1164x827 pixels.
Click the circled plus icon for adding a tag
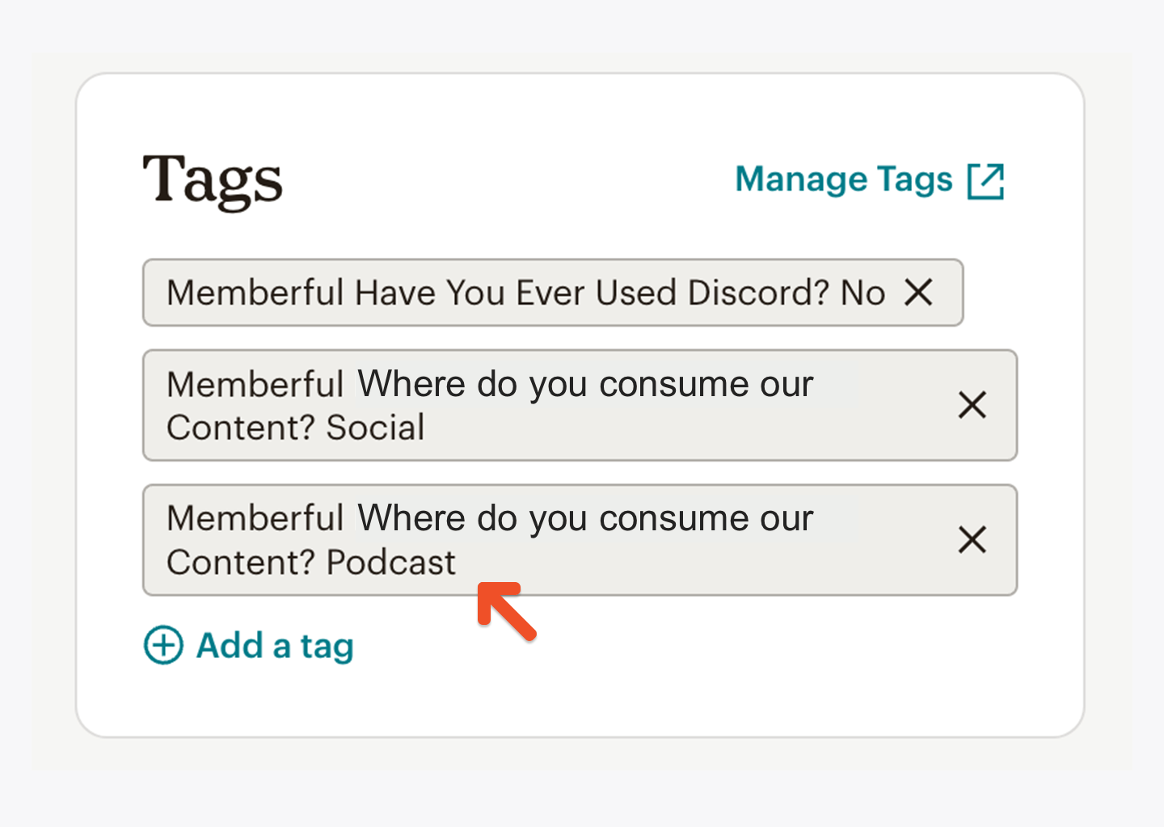coord(163,645)
